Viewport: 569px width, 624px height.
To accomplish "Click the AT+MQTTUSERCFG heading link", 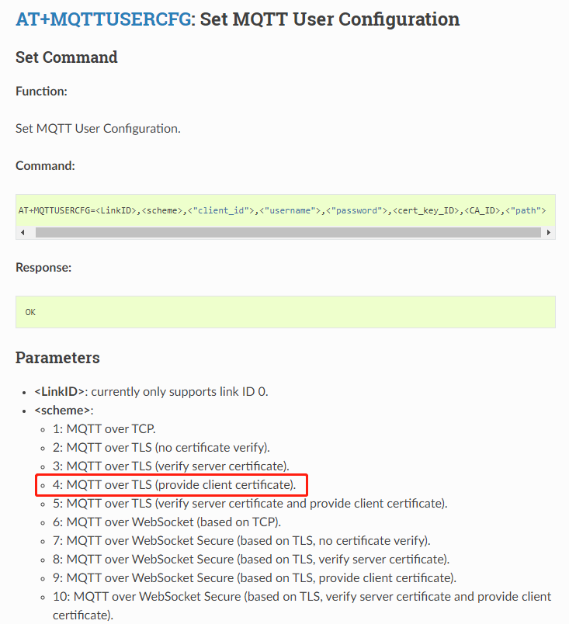I will click(104, 19).
